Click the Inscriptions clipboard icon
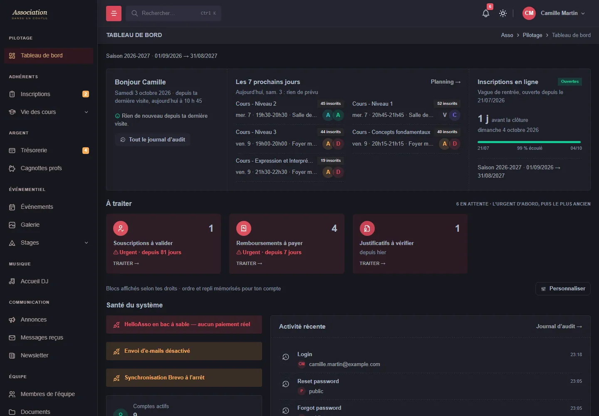Viewport: 599px width, 416px height. [12, 94]
